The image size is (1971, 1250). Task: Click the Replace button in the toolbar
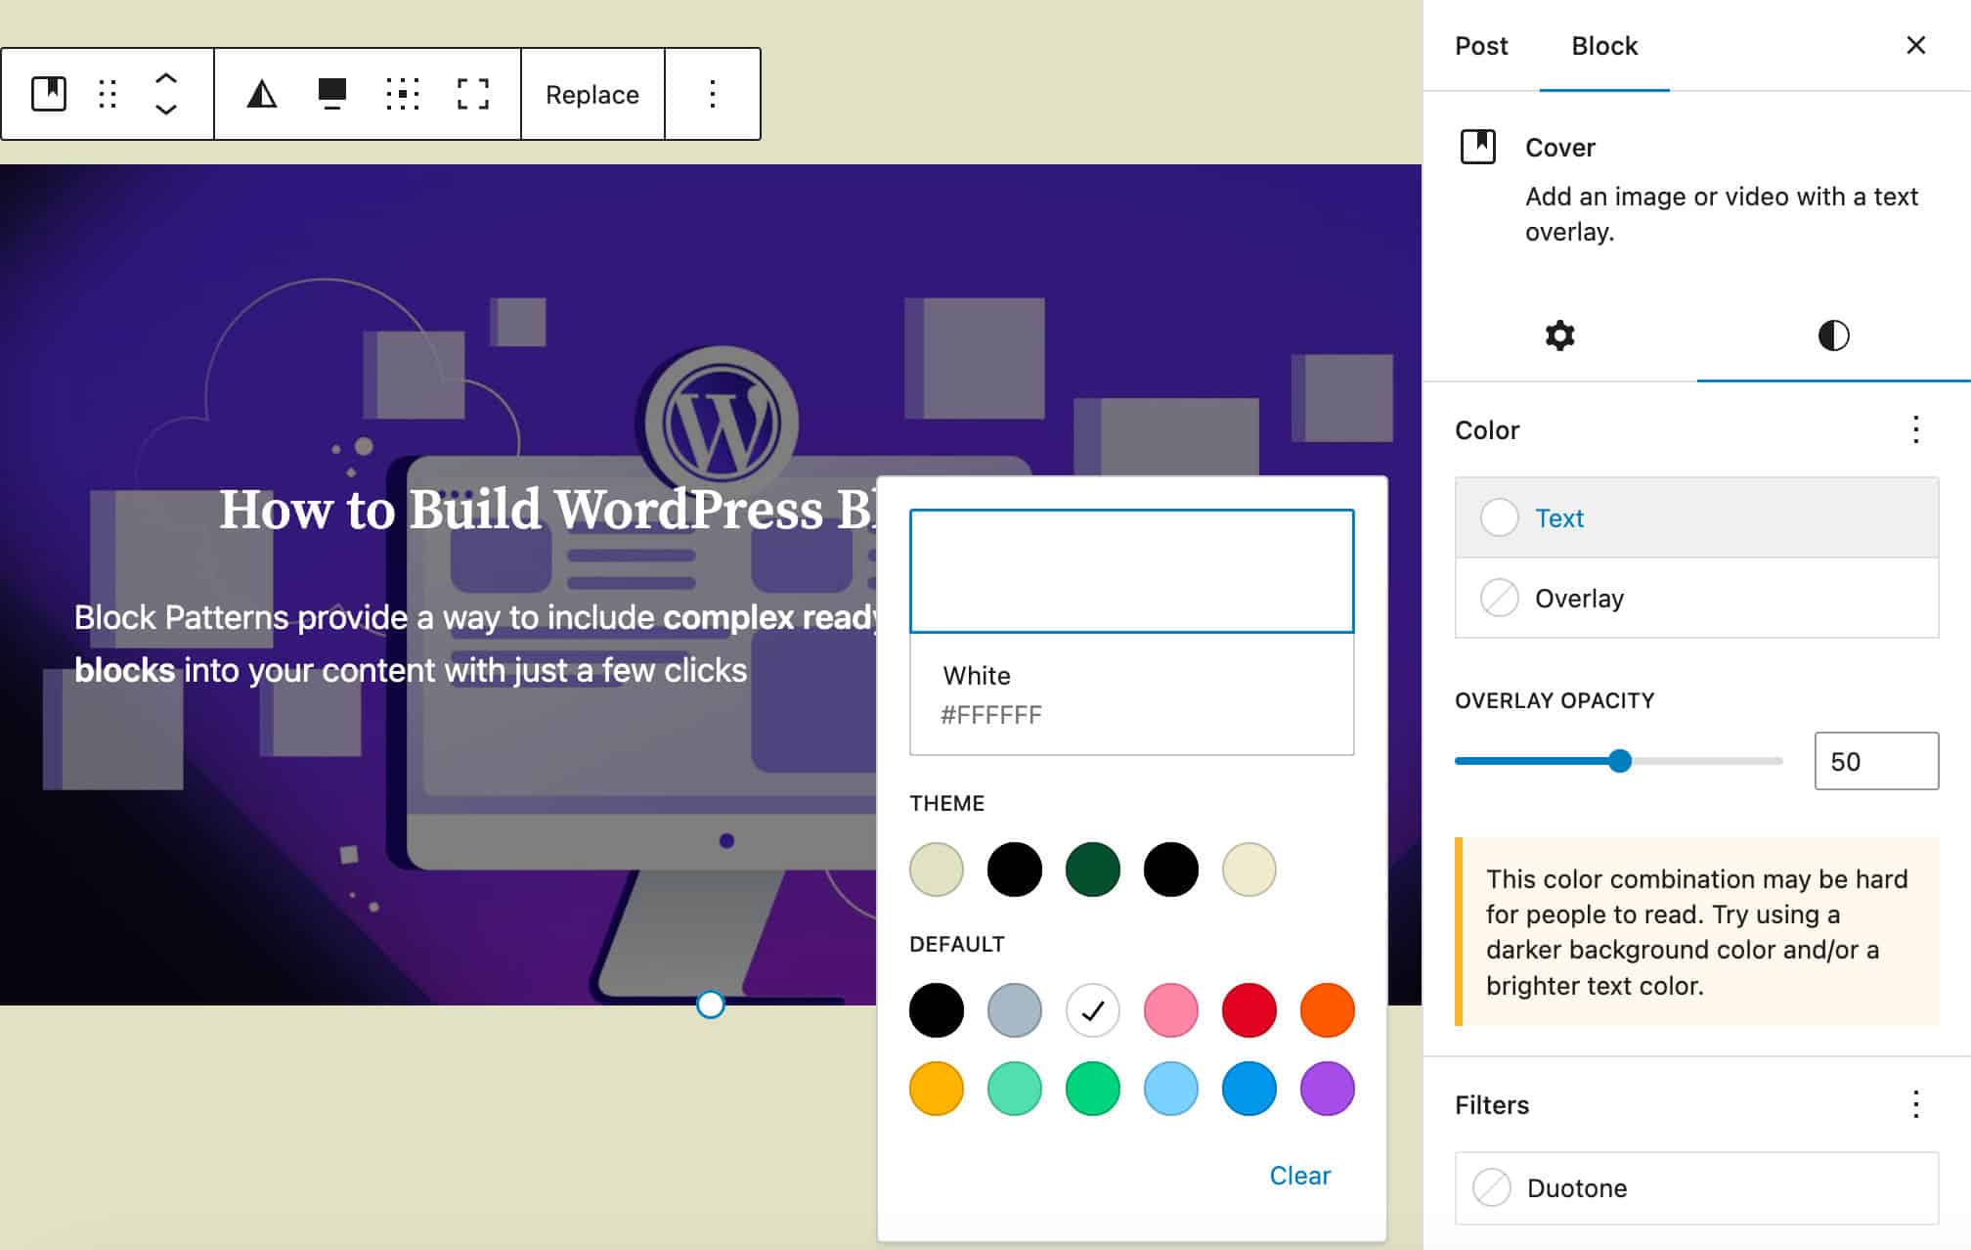[x=591, y=94]
